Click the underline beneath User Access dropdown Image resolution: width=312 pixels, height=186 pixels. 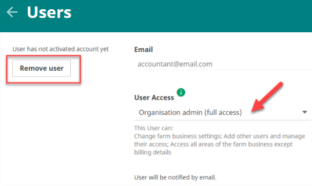(223, 120)
